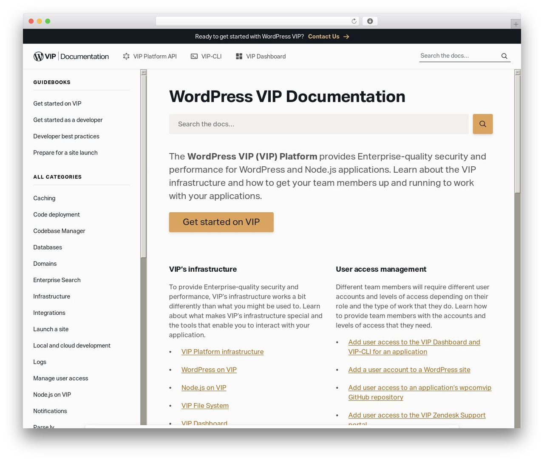Open VIP File System link
The image size is (544, 461).
click(x=205, y=405)
